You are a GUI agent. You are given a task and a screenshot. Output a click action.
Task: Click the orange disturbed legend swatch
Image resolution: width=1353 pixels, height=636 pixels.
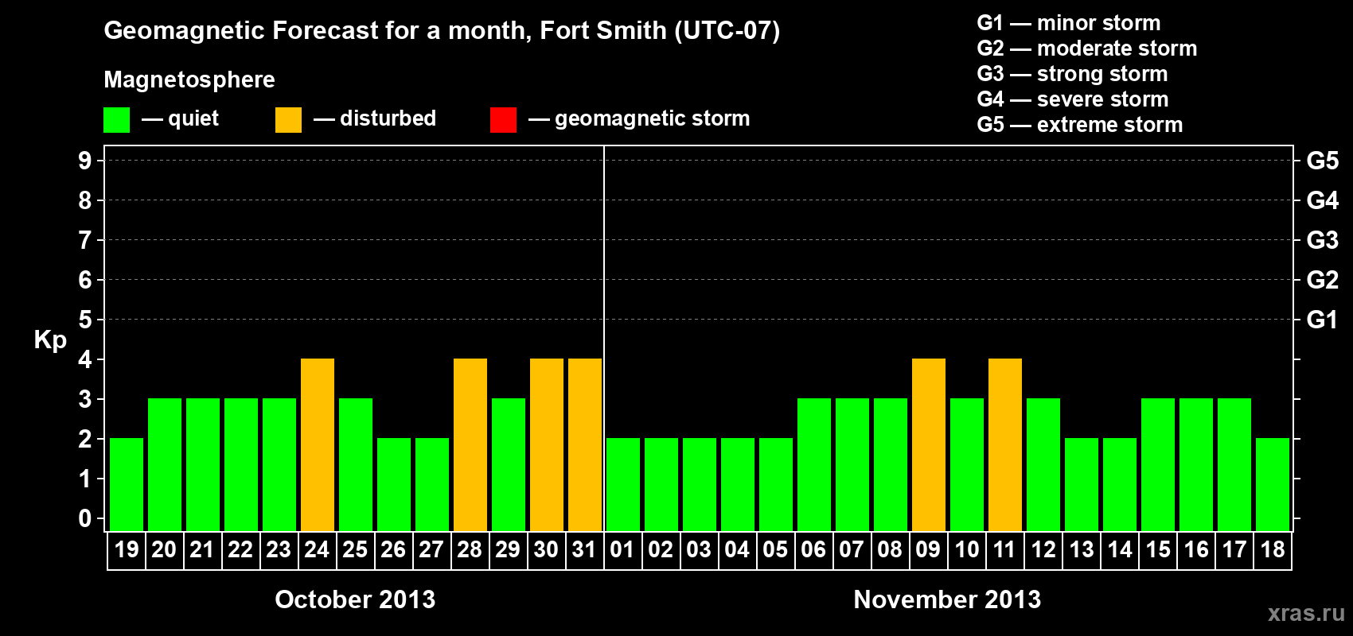coord(288,120)
